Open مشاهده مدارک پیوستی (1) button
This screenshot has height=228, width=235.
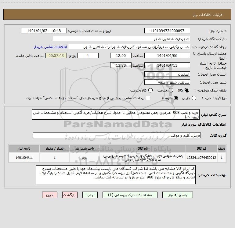click(130, 195)
